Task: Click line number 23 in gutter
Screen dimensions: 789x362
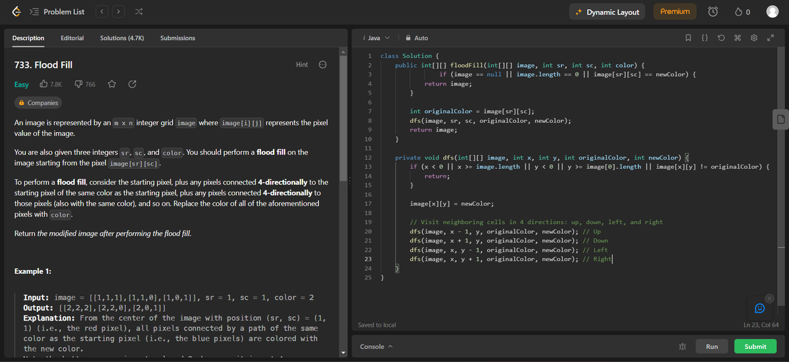Action: pyautogui.click(x=368, y=259)
